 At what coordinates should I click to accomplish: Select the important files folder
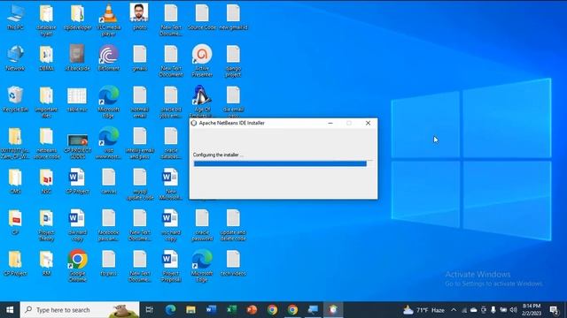click(x=46, y=102)
